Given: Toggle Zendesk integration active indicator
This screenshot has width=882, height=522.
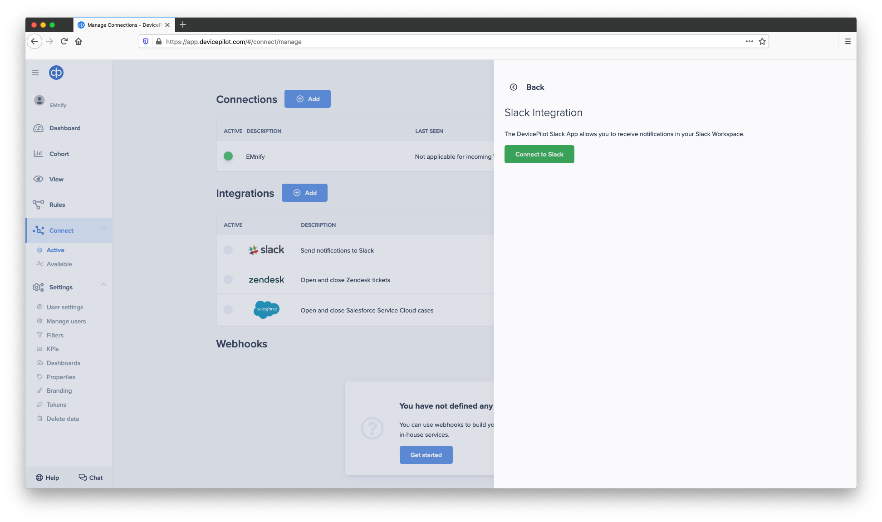Looking at the screenshot, I should pyautogui.click(x=228, y=279).
